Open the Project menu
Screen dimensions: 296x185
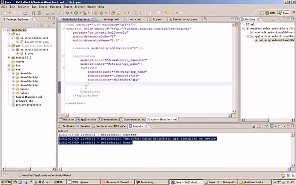[x=80, y=7]
